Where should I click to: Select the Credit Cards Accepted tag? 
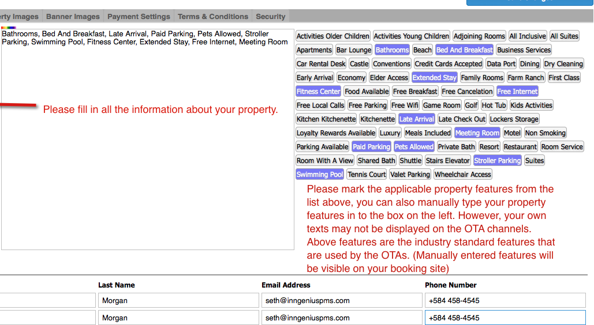(448, 64)
